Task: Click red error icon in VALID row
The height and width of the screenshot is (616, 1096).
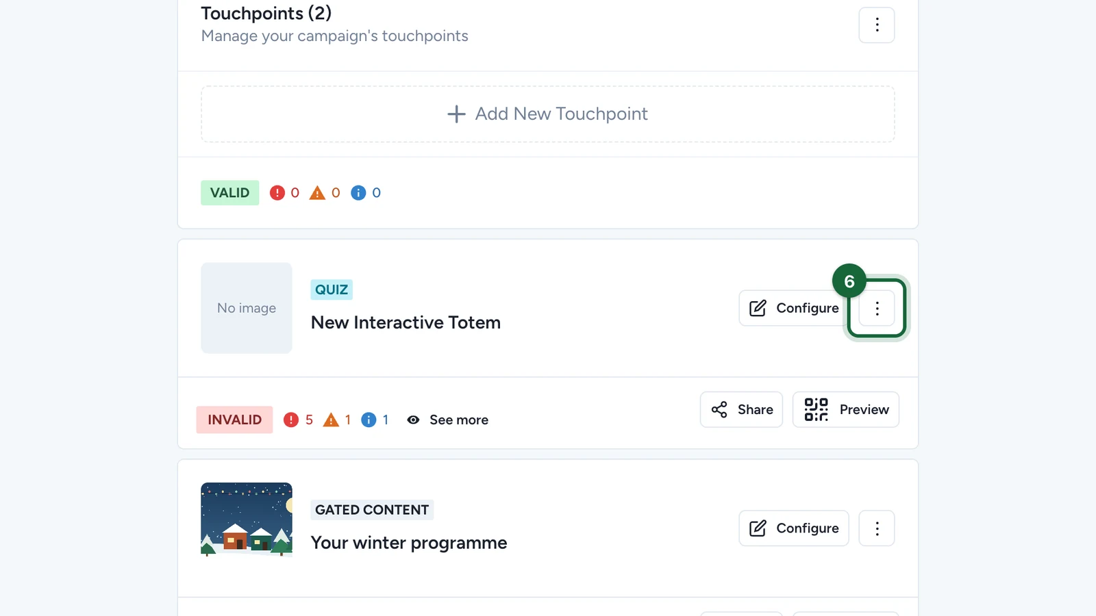Action: point(277,193)
